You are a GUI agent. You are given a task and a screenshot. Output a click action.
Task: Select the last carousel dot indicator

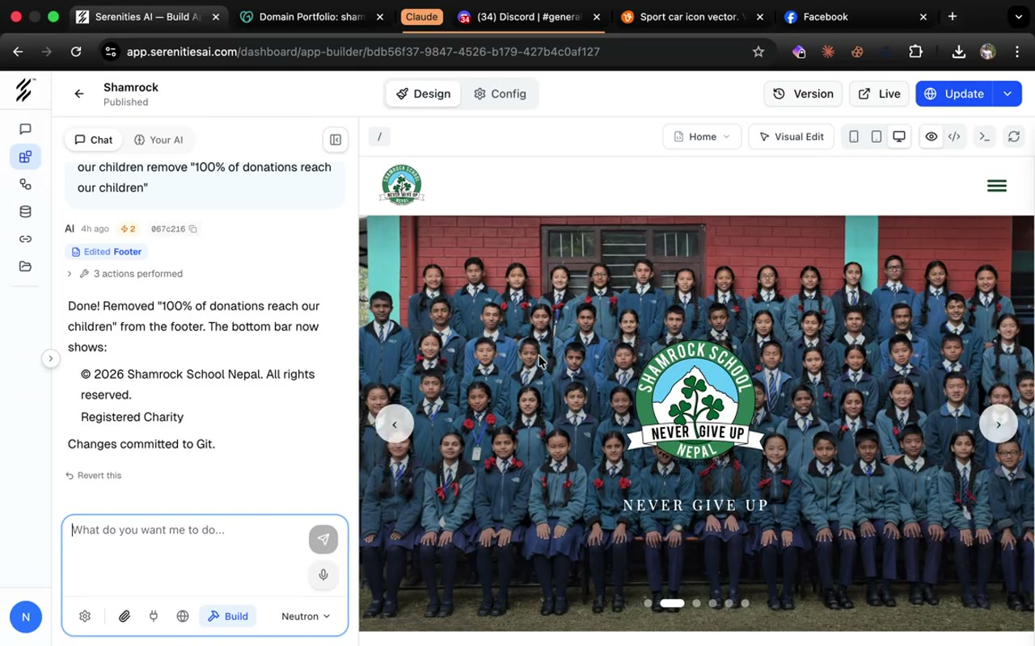745,602
